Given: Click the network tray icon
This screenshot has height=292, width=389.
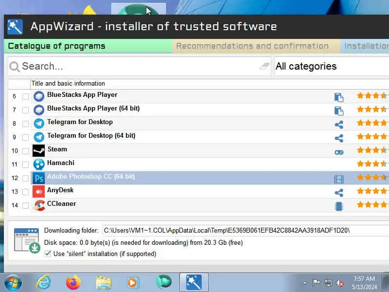Looking at the screenshot, I should 328,283.
